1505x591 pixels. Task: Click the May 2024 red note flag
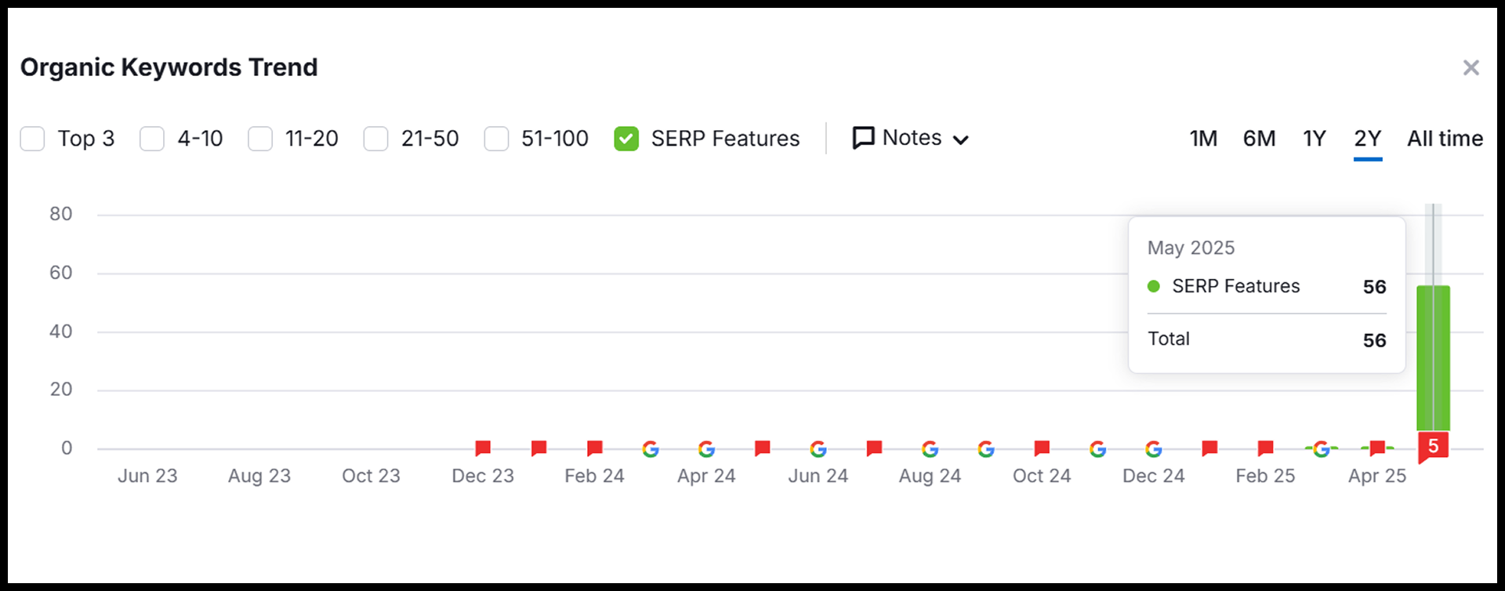[762, 448]
